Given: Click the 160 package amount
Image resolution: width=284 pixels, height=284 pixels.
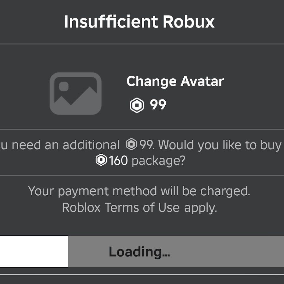Looking at the screenshot, I should [118, 161].
